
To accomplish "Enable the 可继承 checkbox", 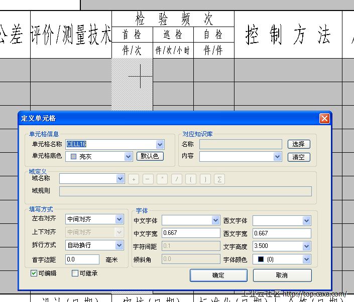I will point(75,273).
